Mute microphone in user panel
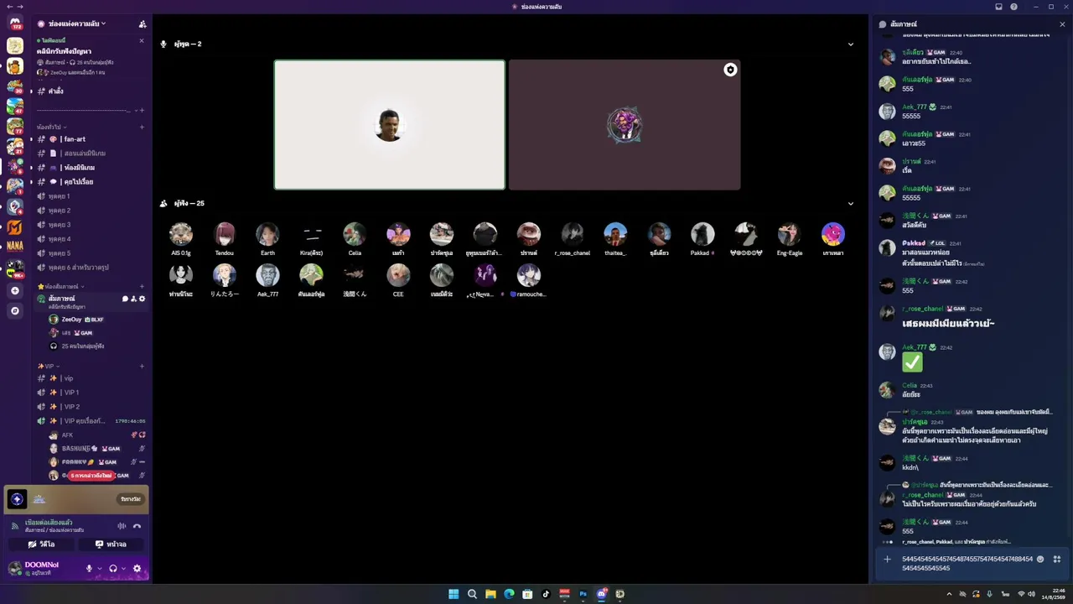This screenshot has height=604, width=1073. 89,568
